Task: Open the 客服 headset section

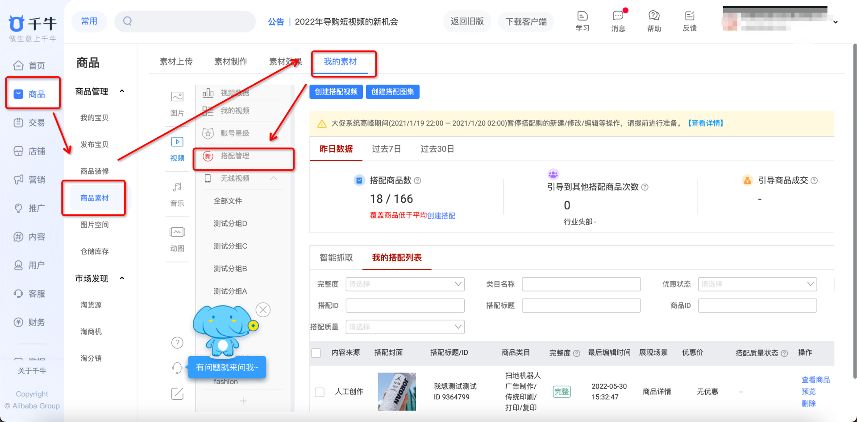Action: (29, 294)
